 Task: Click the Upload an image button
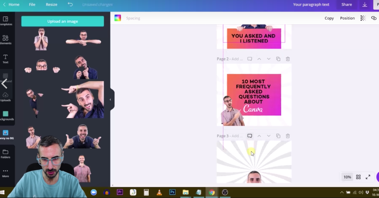(63, 21)
